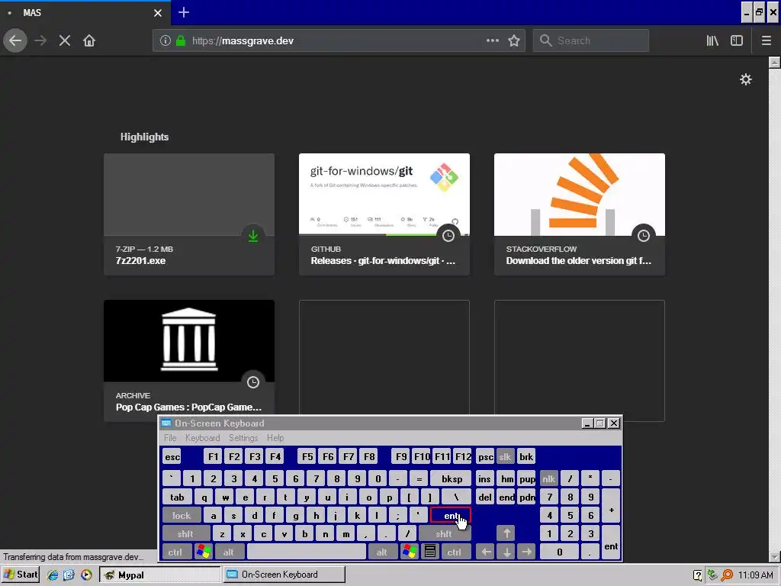This screenshot has height=586, width=781.
Task: Open Help menu in On-Screen Keyboard
Action: (x=275, y=438)
